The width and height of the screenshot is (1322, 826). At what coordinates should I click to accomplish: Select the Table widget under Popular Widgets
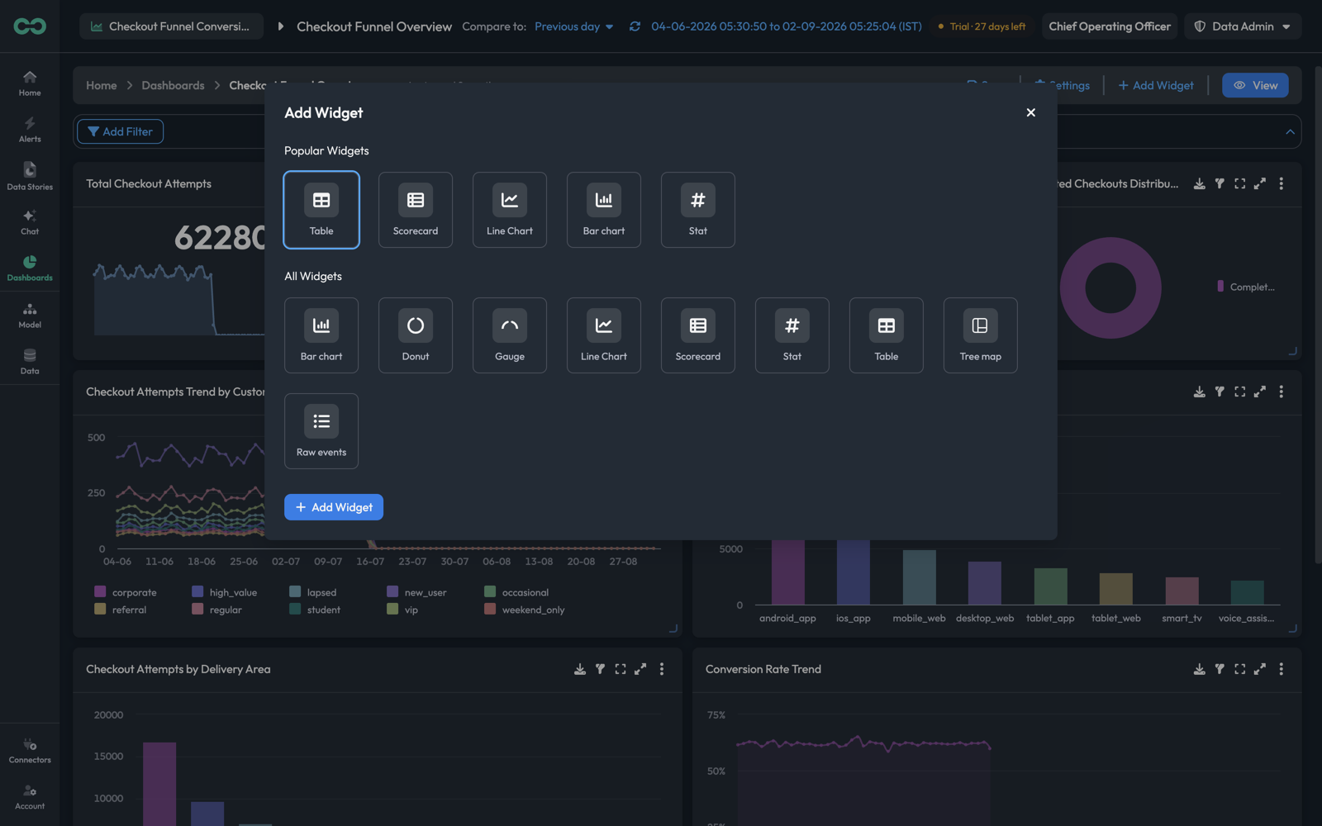(x=321, y=210)
